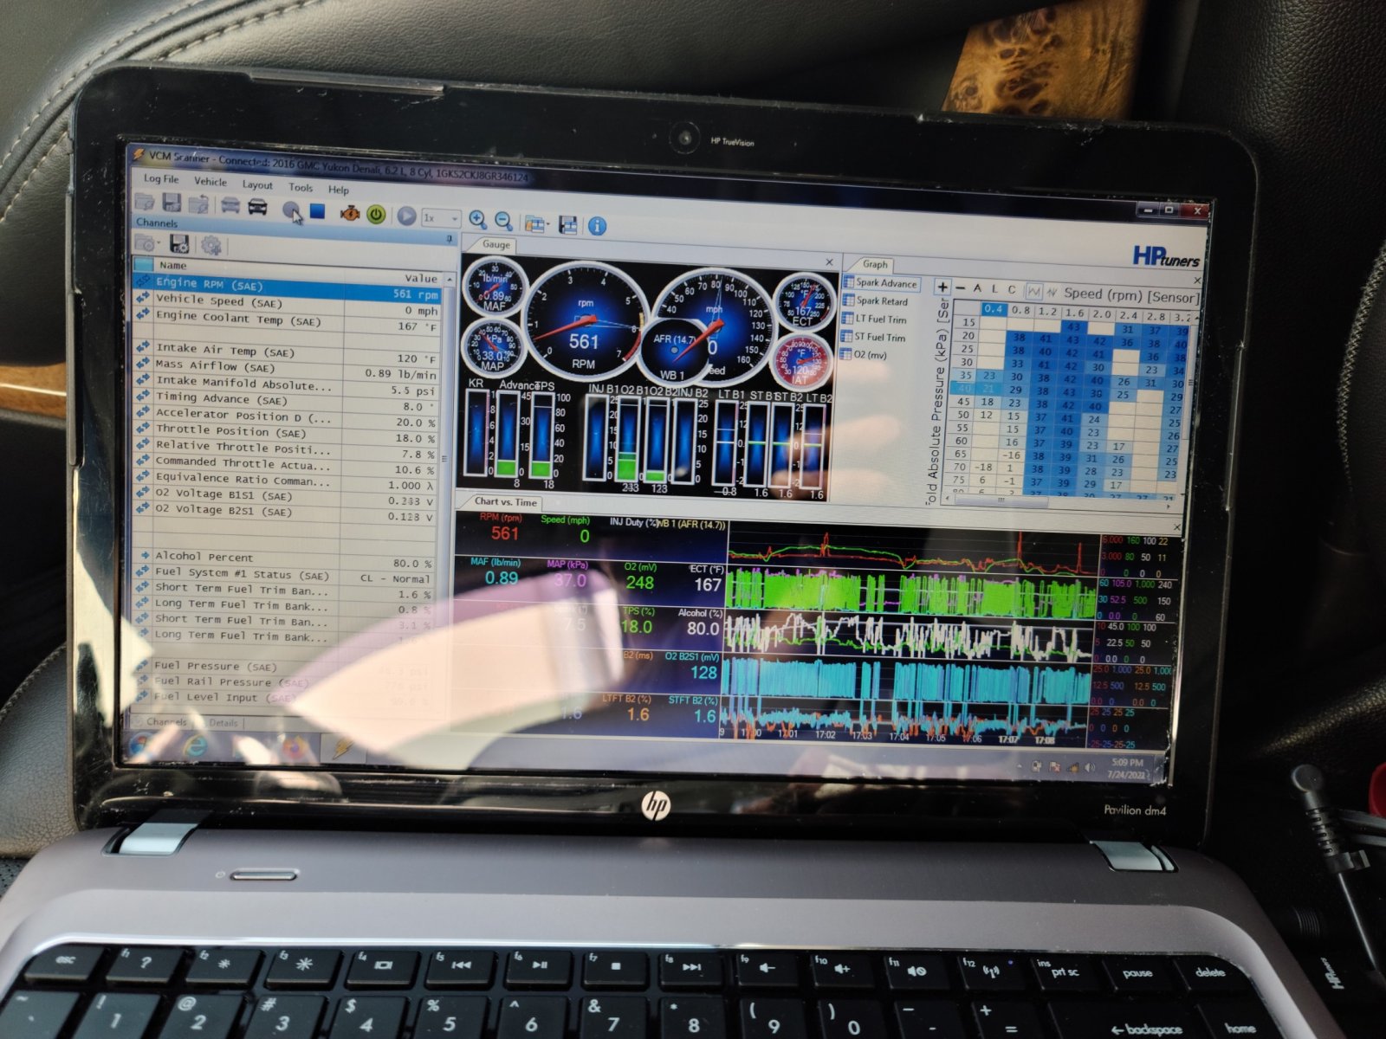Click the A button in graph toolbar
Viewport: 1386px width, 1039px height.
[x=977, y=288]
